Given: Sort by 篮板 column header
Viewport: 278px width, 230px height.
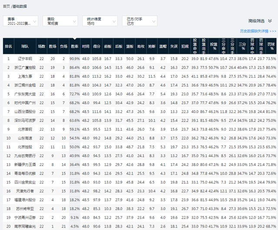Looking at the screenshot, I should click(x=129, y=46).
